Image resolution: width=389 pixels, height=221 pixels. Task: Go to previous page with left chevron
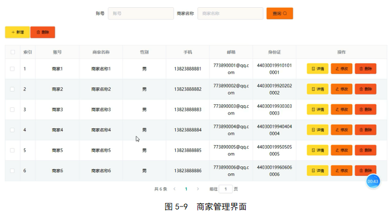[175, 189]
